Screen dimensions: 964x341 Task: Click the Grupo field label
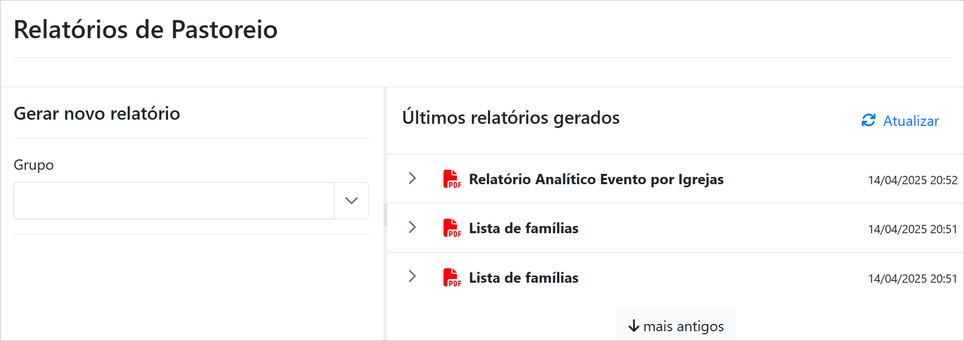point(34,165)
